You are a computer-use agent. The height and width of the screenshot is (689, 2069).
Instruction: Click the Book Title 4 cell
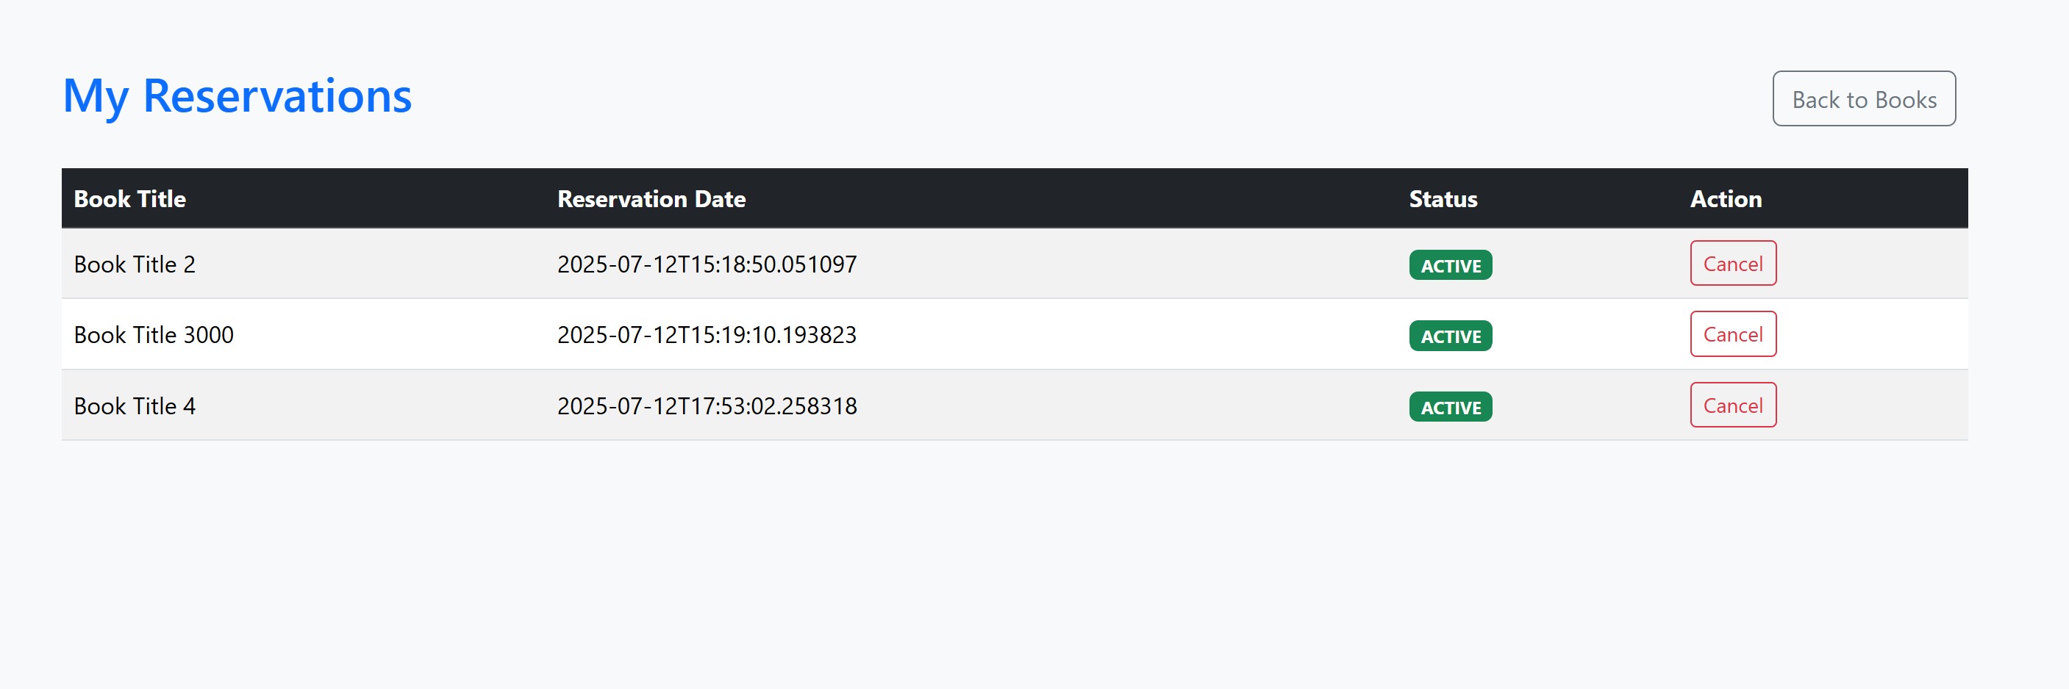(135, 407)
